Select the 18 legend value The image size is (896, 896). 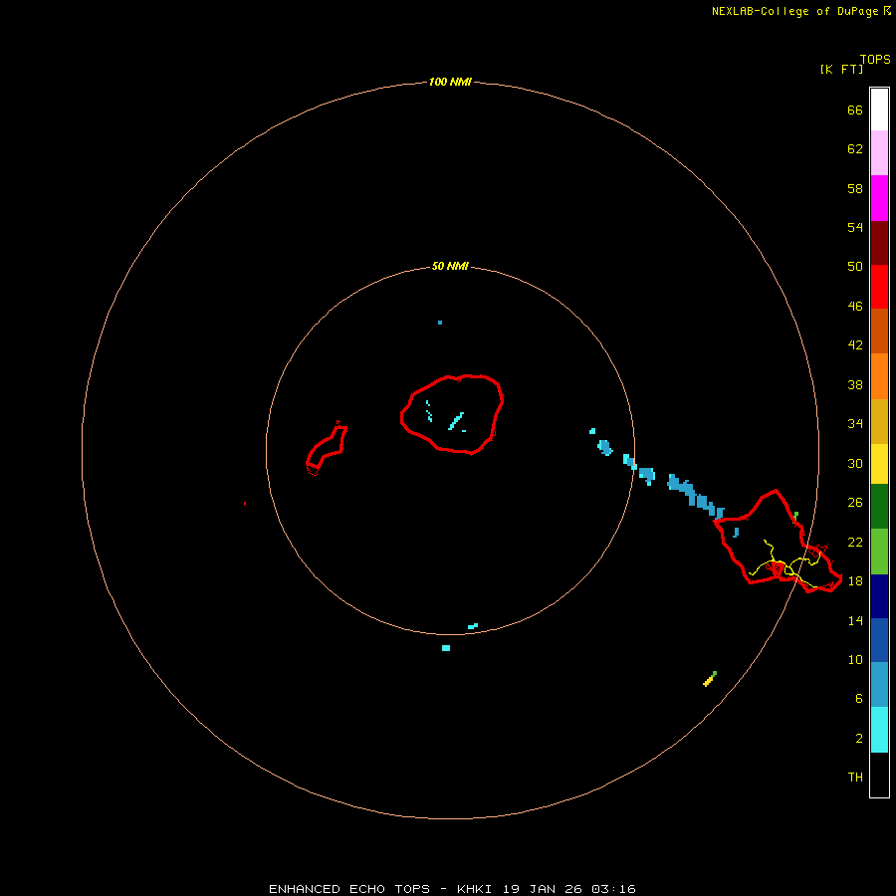coord(855,581)
